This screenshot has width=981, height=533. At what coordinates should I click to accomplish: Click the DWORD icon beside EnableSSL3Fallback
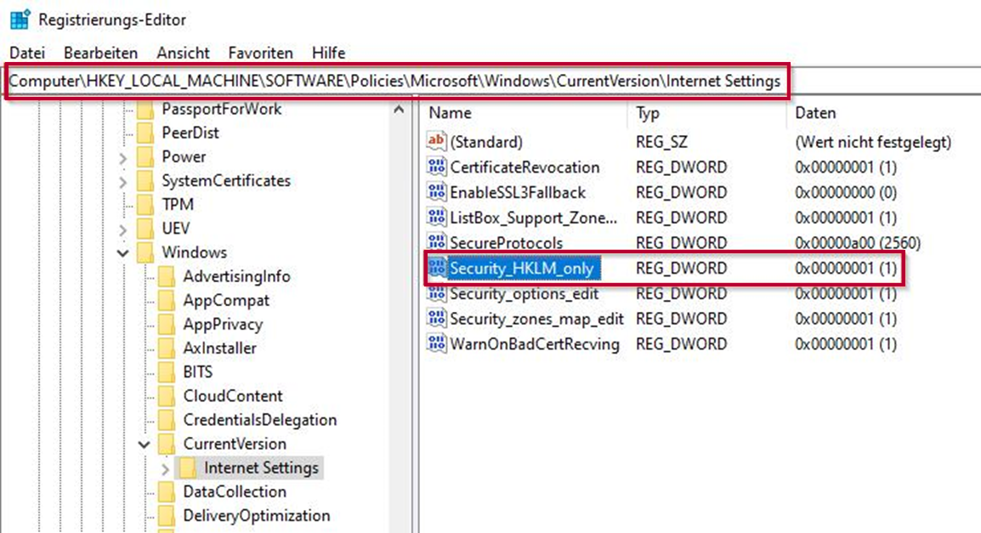[x=436, y=192]
